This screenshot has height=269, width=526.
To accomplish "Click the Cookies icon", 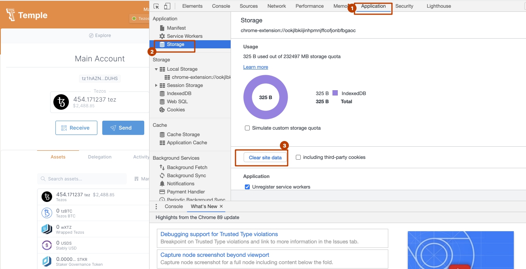I will click(x=162, y=110).
